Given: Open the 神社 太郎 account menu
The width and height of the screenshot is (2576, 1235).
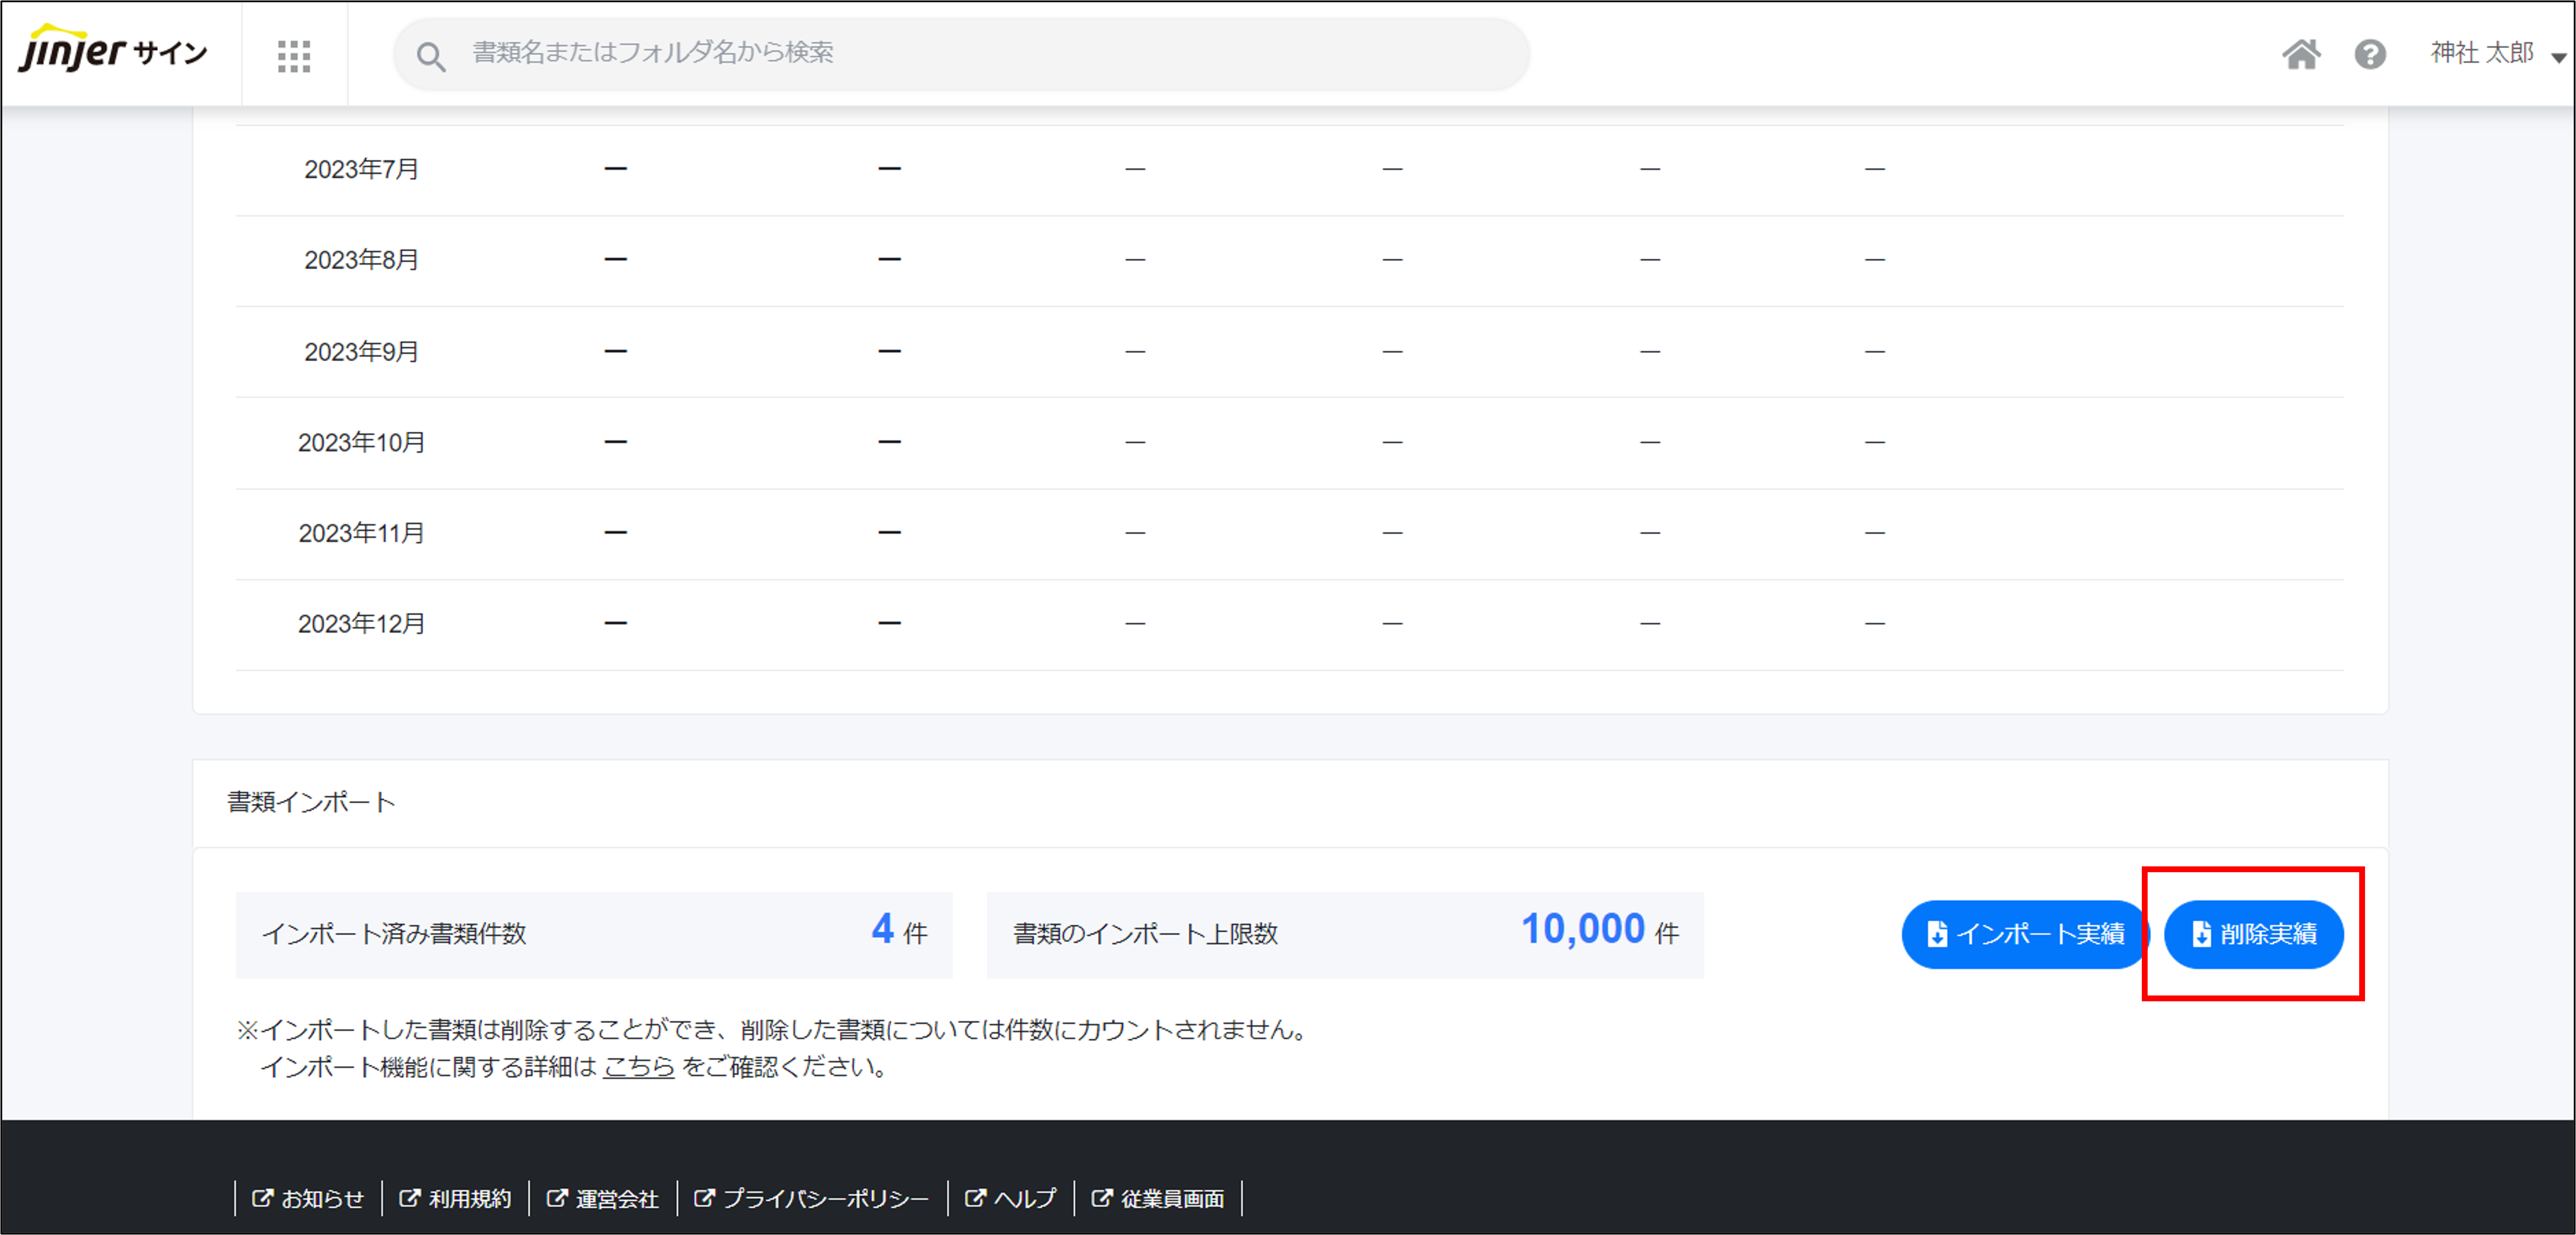Looking at the screenshot, I should [2481, 53].
